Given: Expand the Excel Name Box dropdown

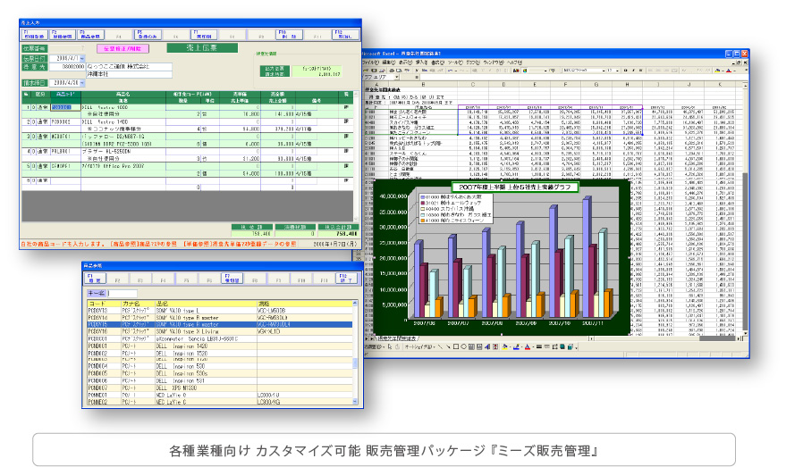Looking at the screenshot, I should [395, 78].
